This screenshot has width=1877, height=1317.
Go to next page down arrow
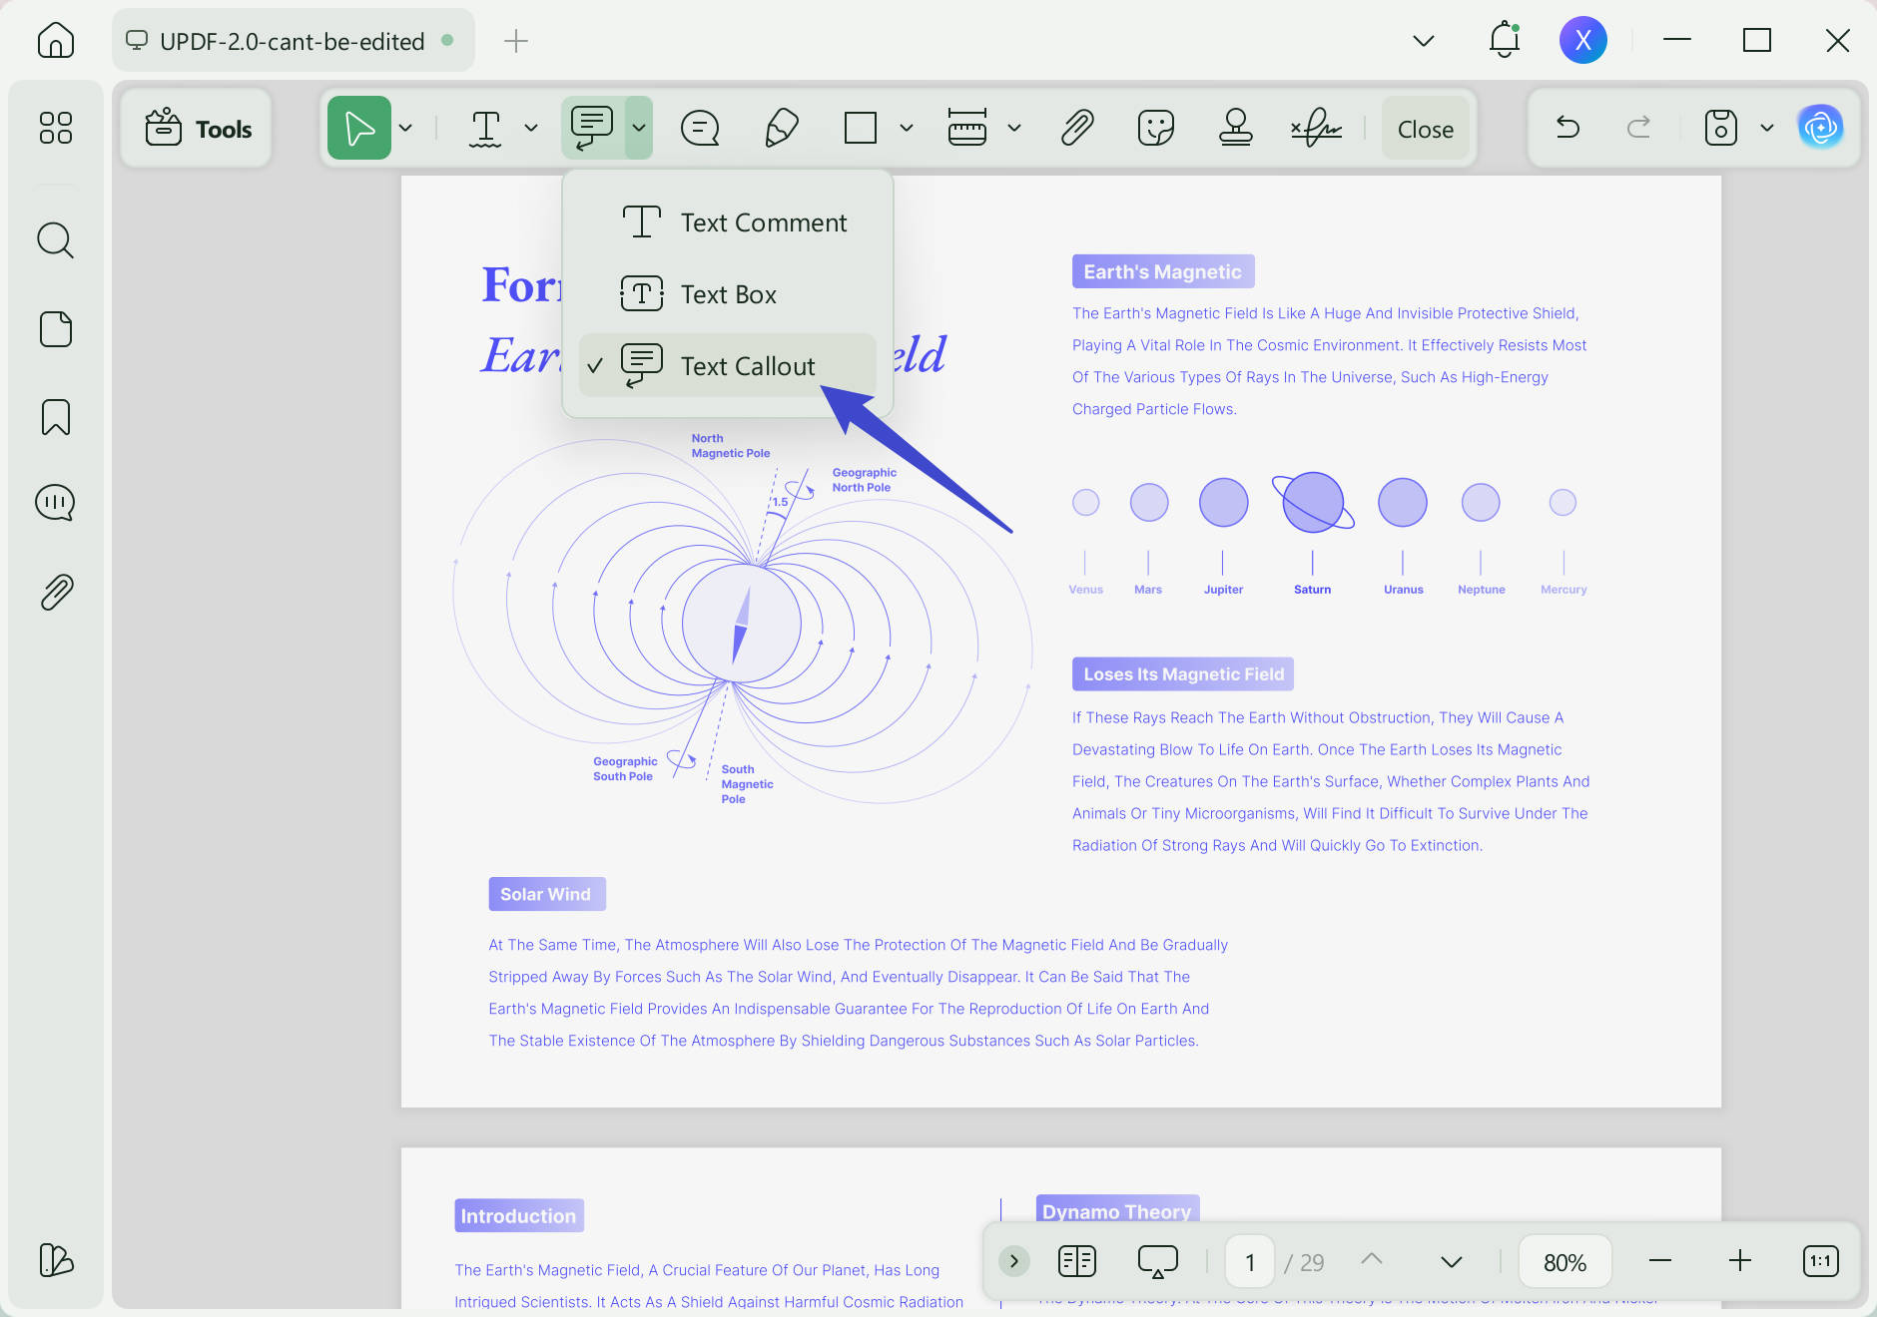(x=1452, y=1262)
